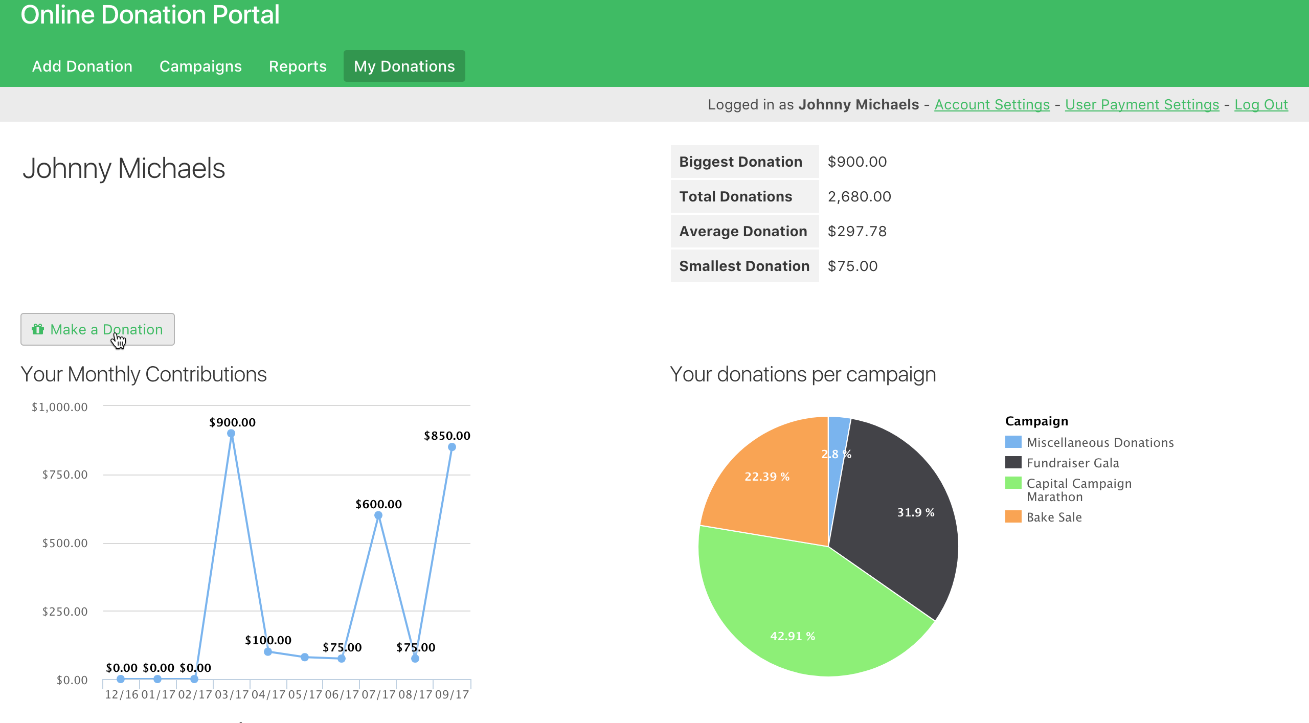This screenshot has height=723, width=1309.
Task: Click the Log Out link
Action: (x=1261, y=104)
